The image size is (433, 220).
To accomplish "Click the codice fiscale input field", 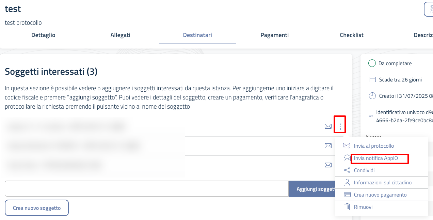I will (x=146, y=188).
